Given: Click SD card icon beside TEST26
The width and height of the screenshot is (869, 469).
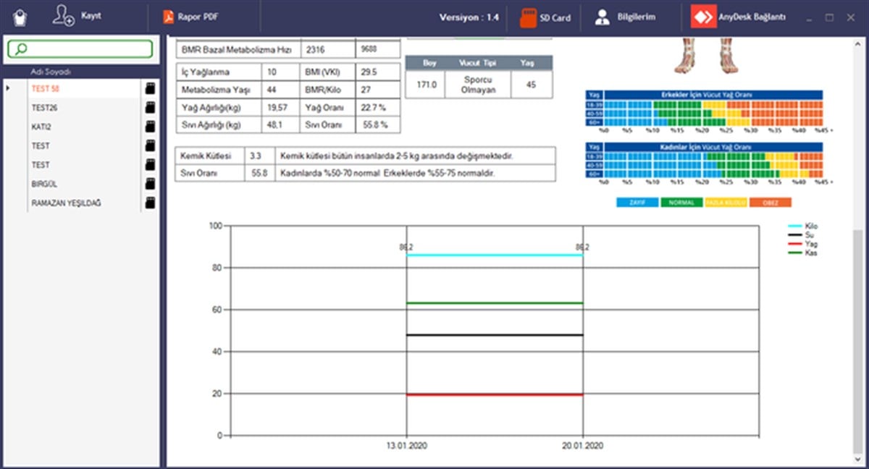Looking at the screenshot, I should [150, 108].
